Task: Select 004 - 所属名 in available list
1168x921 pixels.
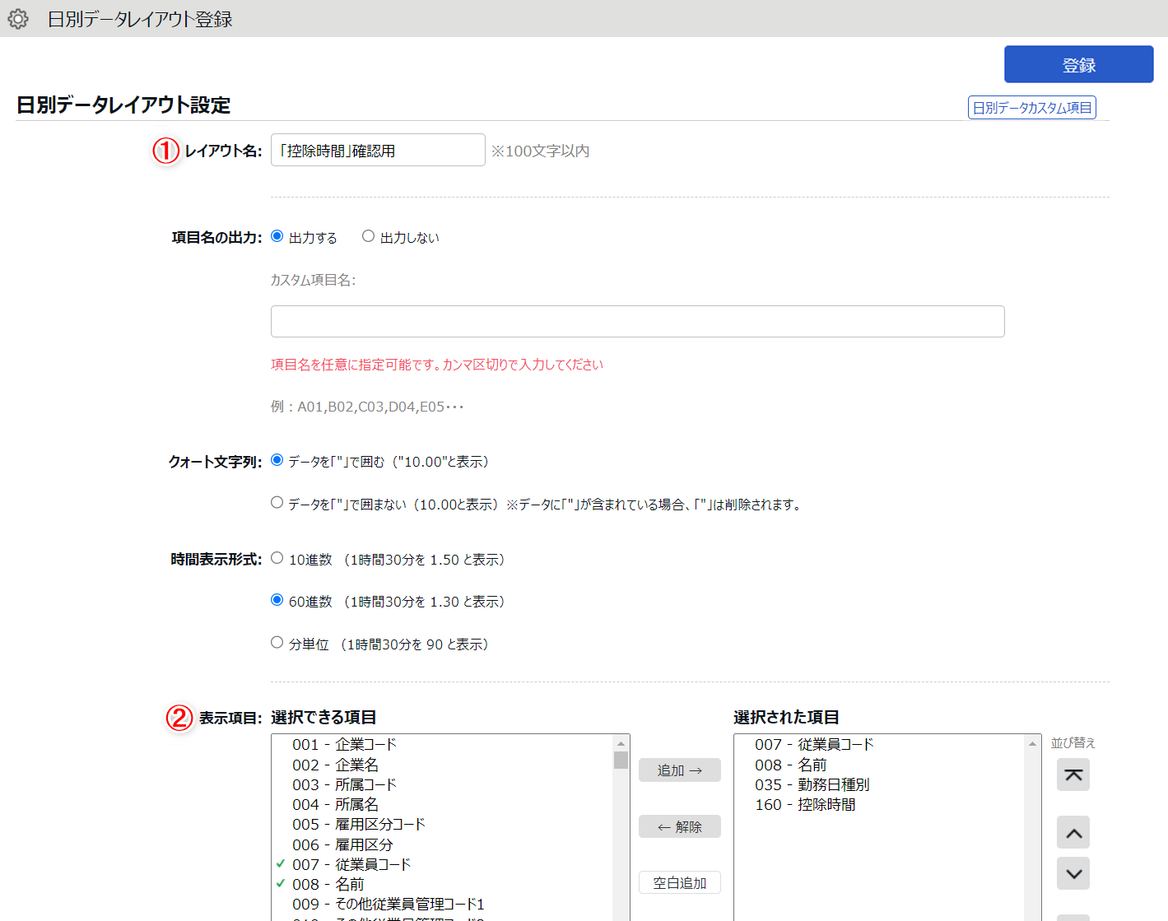Action: (x=442, y=804)
